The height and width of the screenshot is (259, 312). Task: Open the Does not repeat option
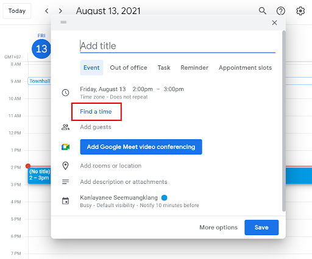coord(129,97)
